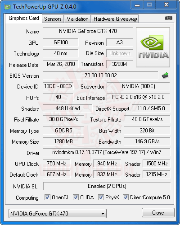Image resolution: width=180 pixels, height=225 pixels.
Task: Click the Bus Interface field PCI-E 2.0 x16
Action: [x=138, y=97]
